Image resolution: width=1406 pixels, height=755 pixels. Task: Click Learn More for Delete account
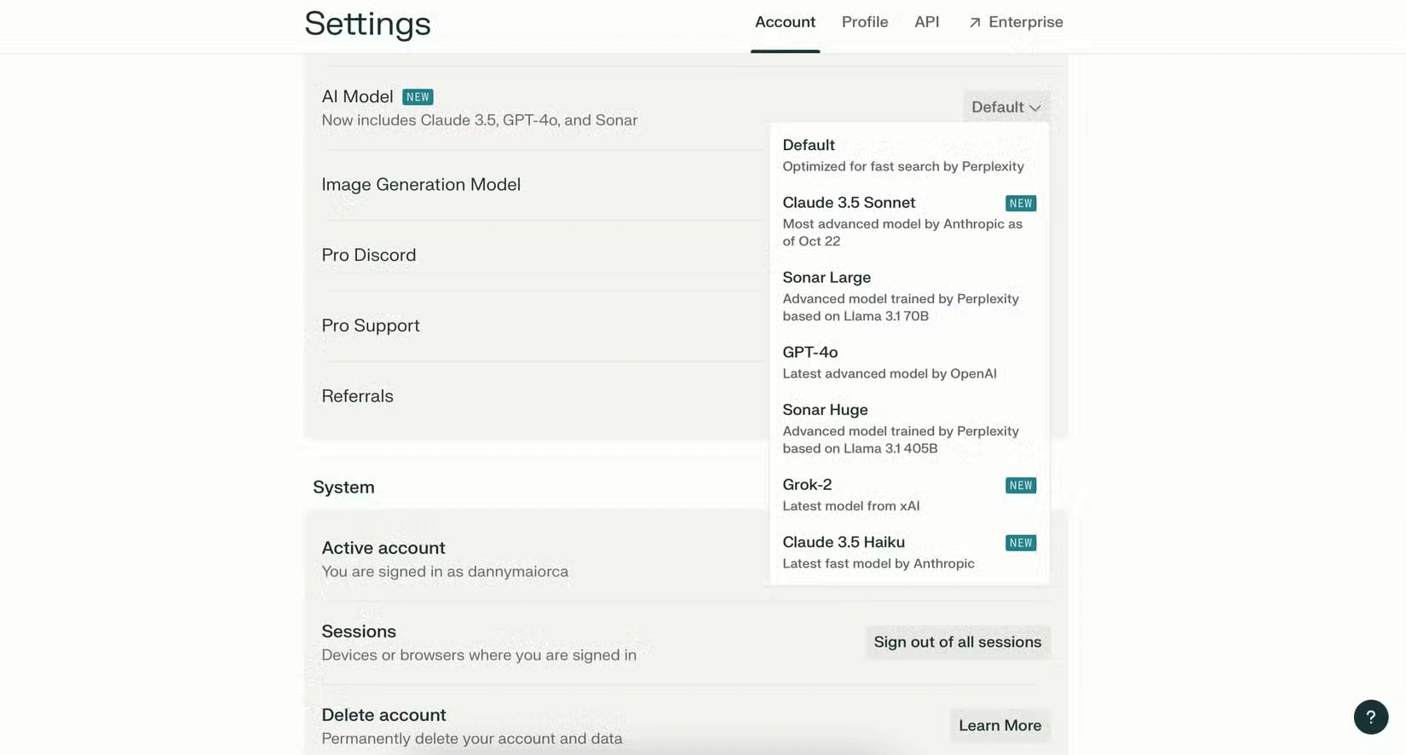(1000, 726)
